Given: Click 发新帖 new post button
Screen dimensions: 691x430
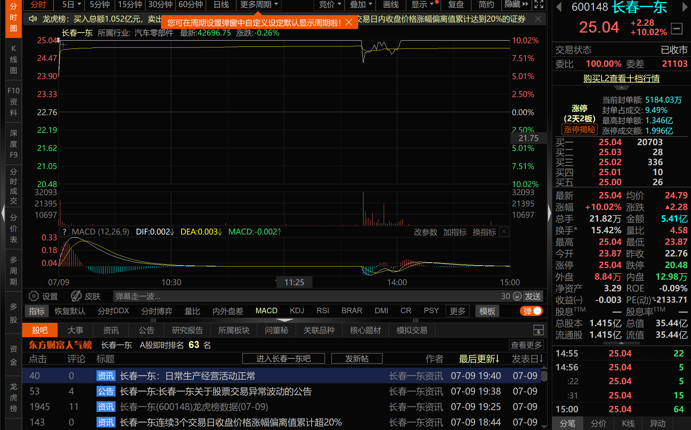Looking at the screenshot, I should tap(357, 358).
